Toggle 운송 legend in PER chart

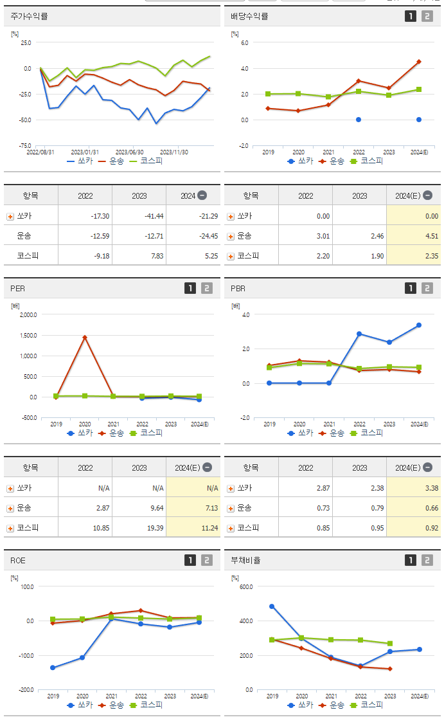click(111, 433)
